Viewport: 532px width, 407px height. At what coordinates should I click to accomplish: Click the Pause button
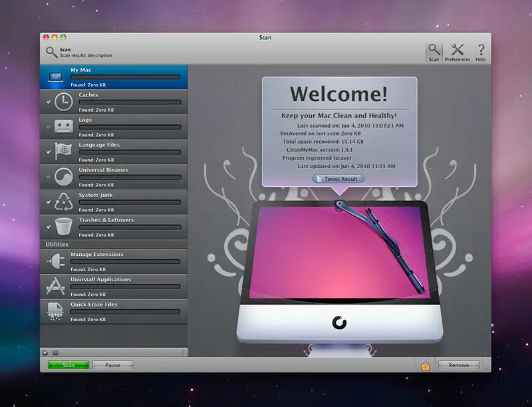coord(112,365)
